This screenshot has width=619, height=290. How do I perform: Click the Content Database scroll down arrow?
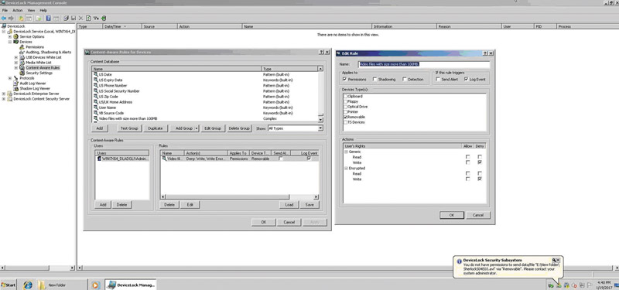tap(320, 119)
